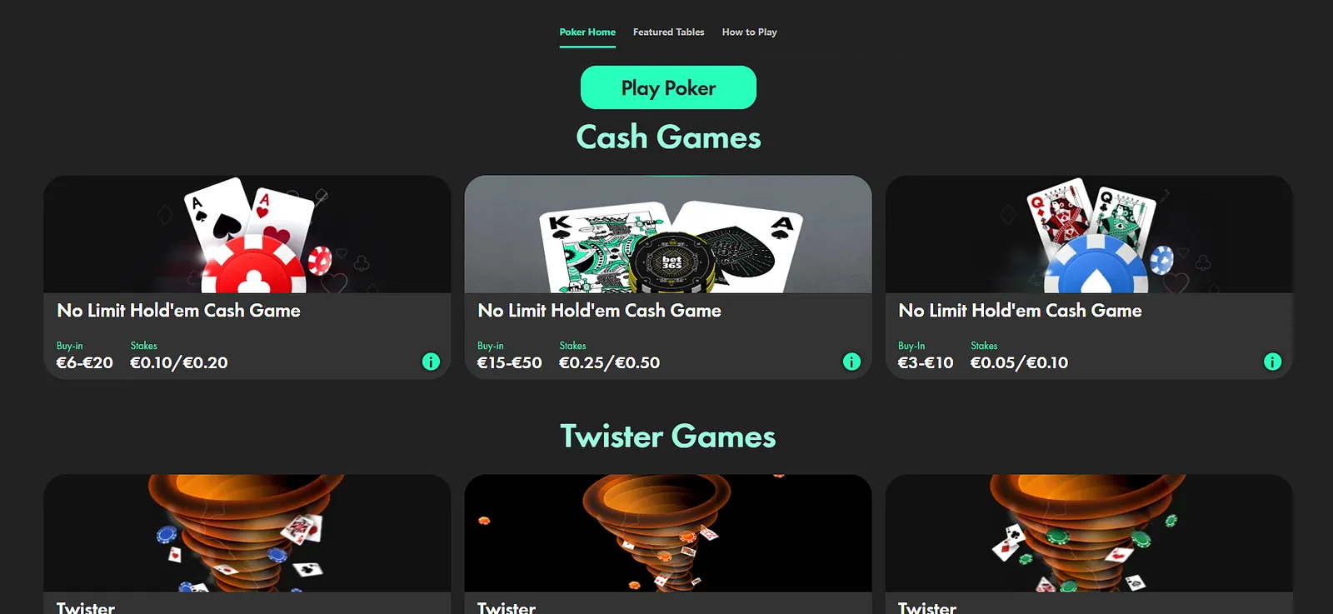The height and width of the screenshot is (614, 1333).
Task: Open the How to Play tab
Action: [749, 32]
